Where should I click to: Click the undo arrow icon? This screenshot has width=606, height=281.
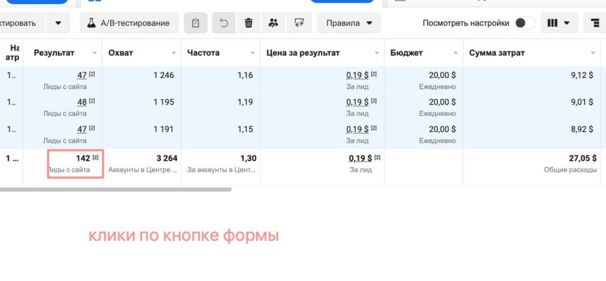(x=224, y=23)
